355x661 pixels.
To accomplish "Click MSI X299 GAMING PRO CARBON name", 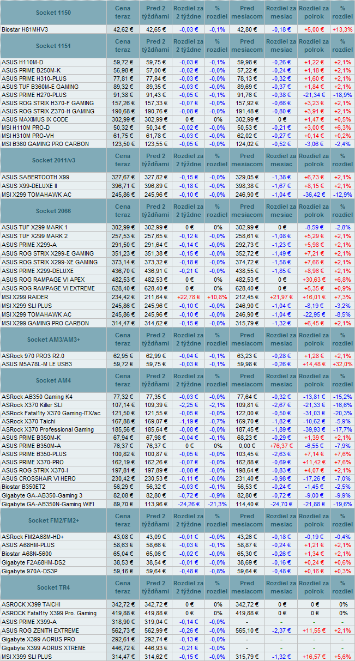I will 45,323.
